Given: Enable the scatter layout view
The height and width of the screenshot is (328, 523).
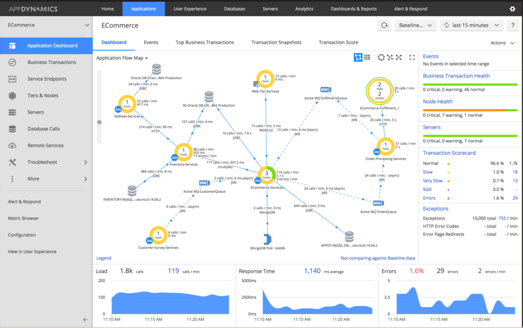Looking at the screenshot, I should click(389, 57).
